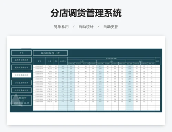The image size is (172, 132).
Task: Click the 产品7 cell
Action: [50, 81]
